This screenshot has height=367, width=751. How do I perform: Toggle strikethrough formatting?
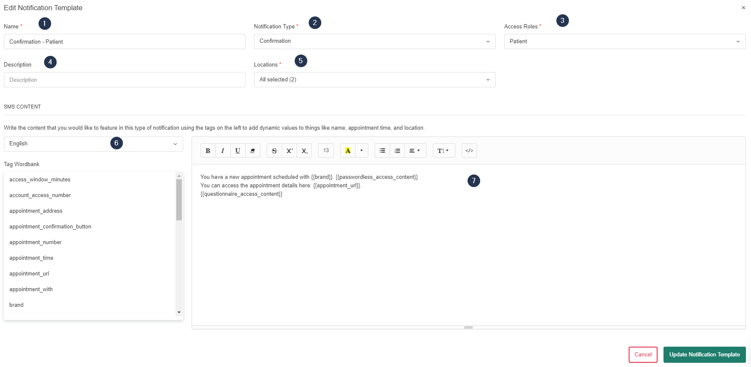pos(274,150)
